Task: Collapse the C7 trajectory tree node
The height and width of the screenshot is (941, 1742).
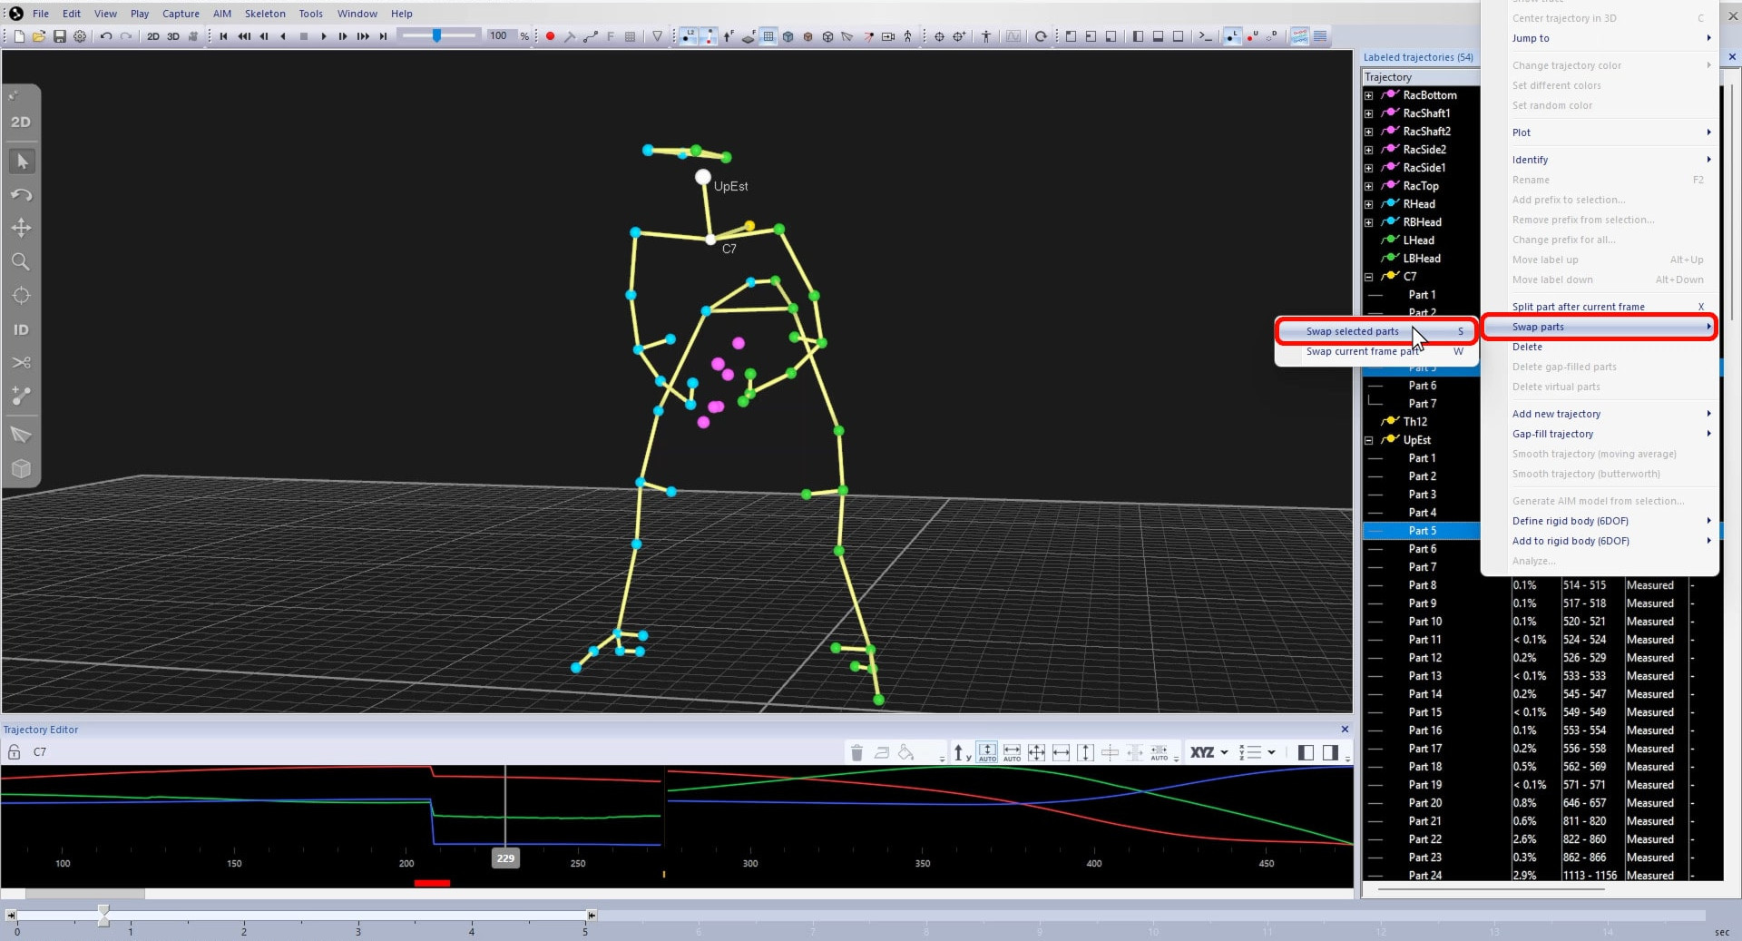Action: (1369, 277)
